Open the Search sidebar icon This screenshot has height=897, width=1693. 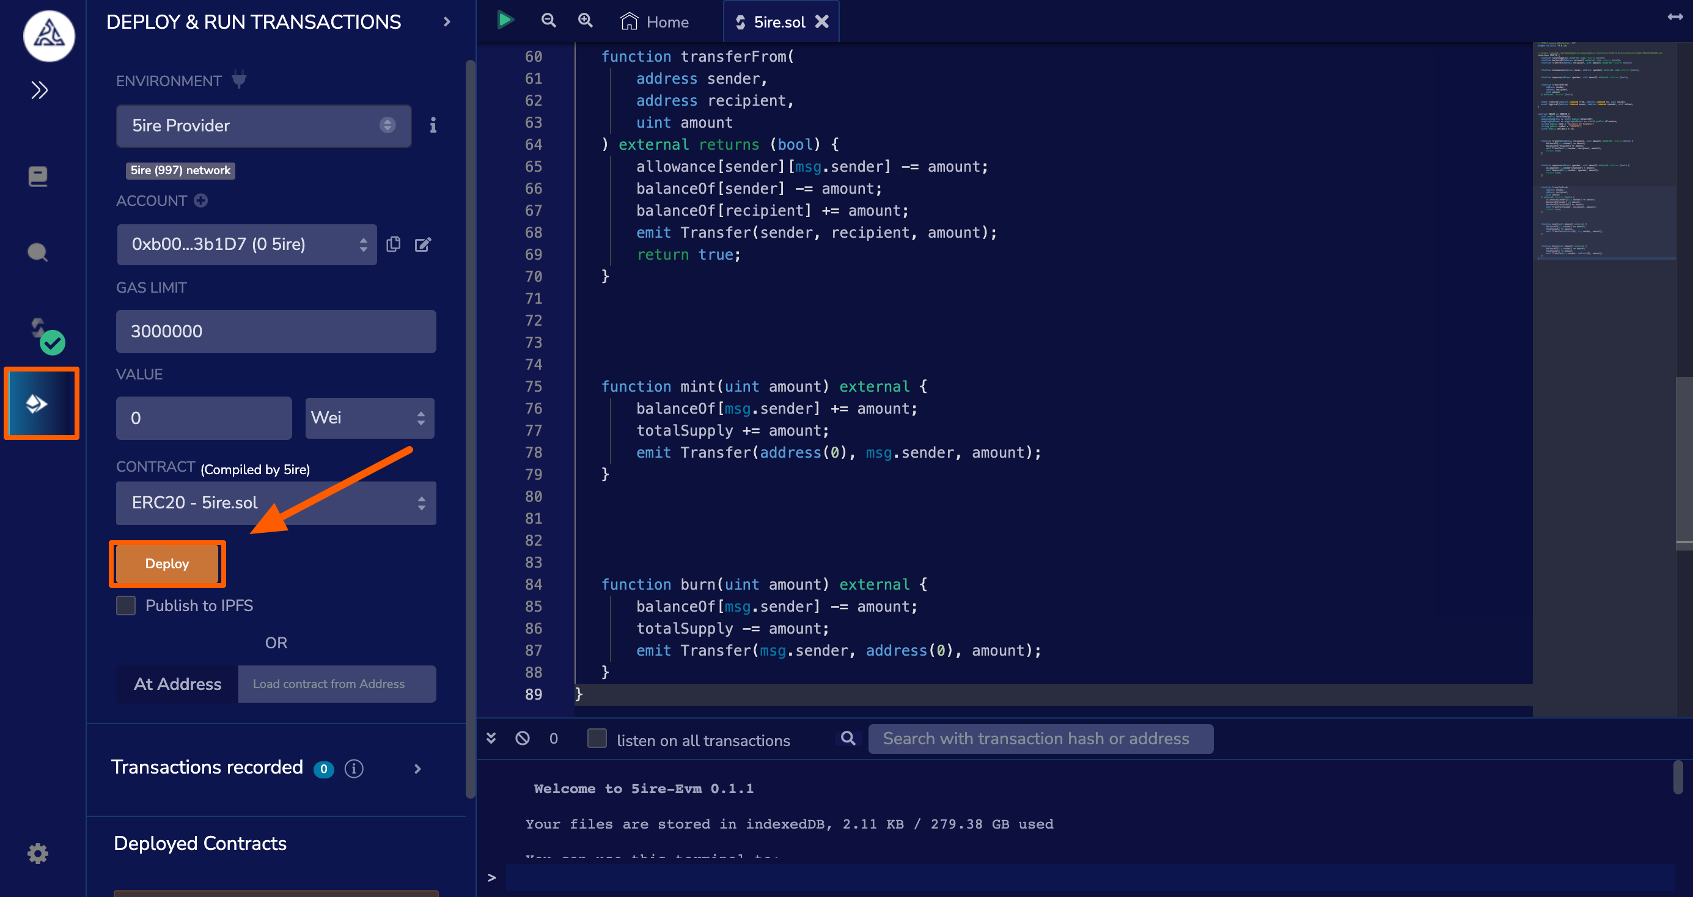pos(38,252)
